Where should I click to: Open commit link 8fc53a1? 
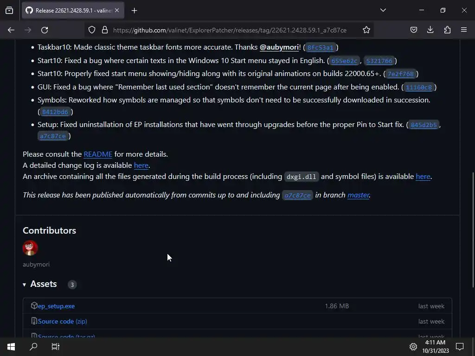pyautogui.click(x=320, y=48)
